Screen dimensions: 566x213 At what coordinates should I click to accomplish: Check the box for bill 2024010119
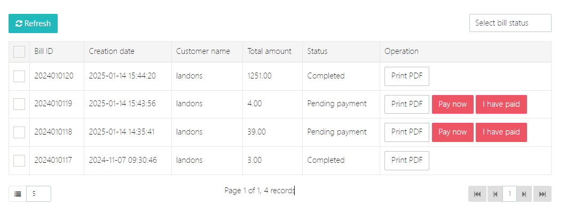point(19,104)
